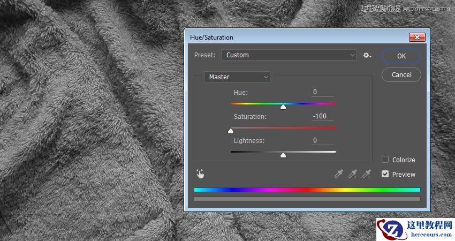
Task: Enable the Colorize checkbox
Action: coord(385,160)
